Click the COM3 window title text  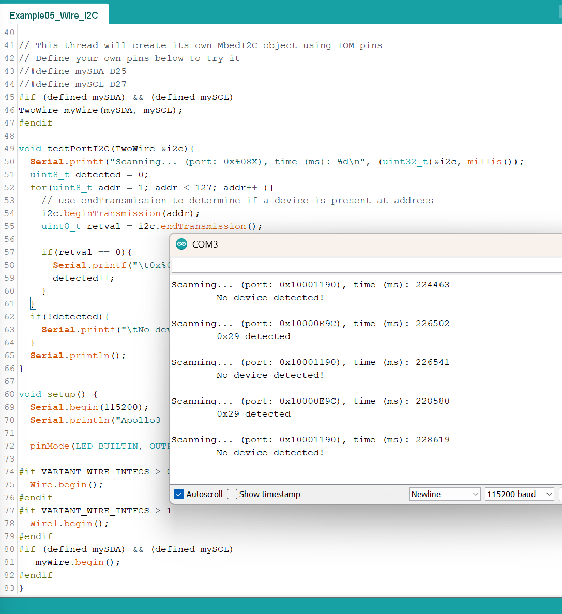[205, 244]
